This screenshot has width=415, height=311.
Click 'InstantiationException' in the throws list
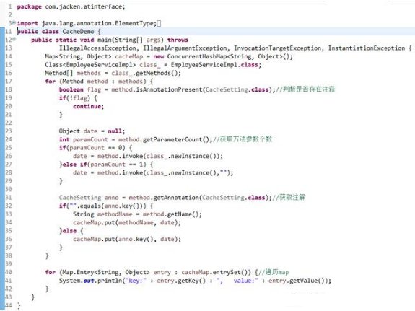pyautogui.click(x=367, y=48)
